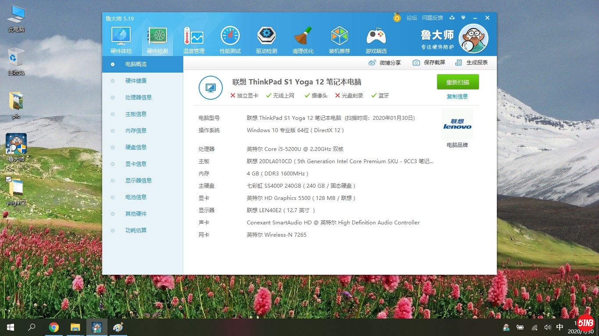Open the 论坛 forum link

click(411, 18)
